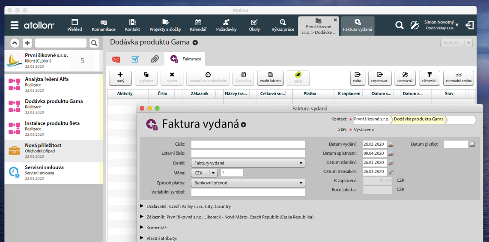The height and width of the screenshot is (242, 489).
Task: Expand the Dodavatel section
Action: [142, 206]
